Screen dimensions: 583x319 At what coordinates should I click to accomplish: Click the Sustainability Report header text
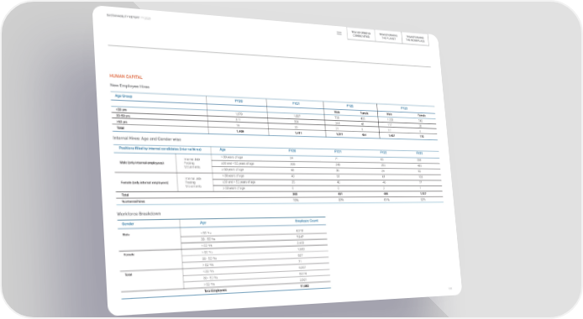[x=129, y=17]
